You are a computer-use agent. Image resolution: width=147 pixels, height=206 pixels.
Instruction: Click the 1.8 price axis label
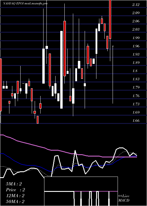pyautogui.click(x=135, y=71)
